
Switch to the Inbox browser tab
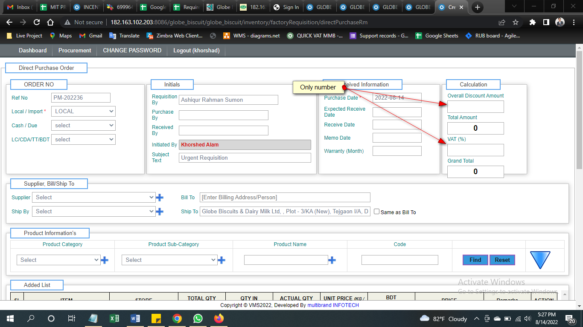pyautogui.click(x=19, y=7)
